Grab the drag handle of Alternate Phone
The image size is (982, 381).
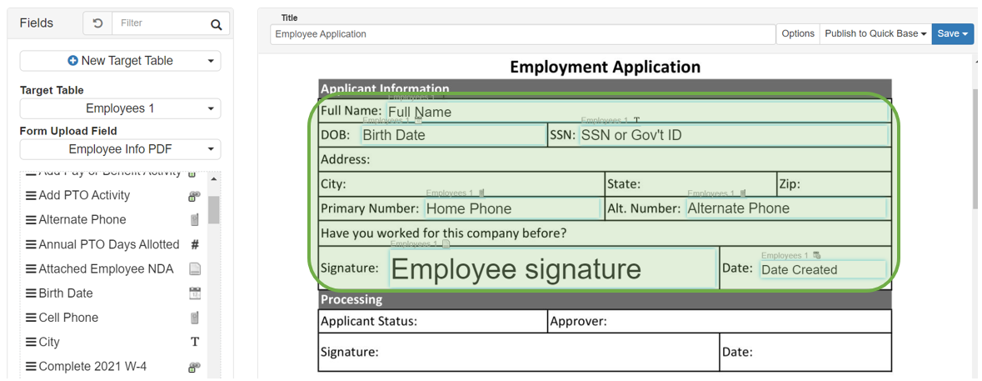tap(31, 220)
